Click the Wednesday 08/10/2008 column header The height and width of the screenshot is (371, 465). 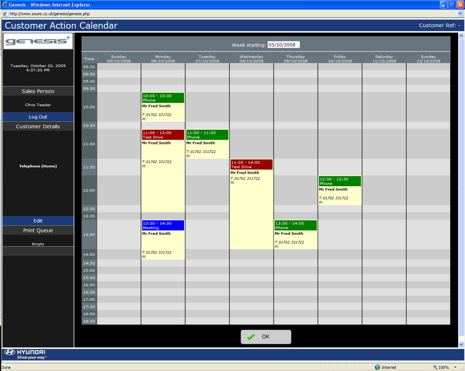click(251, 59)
